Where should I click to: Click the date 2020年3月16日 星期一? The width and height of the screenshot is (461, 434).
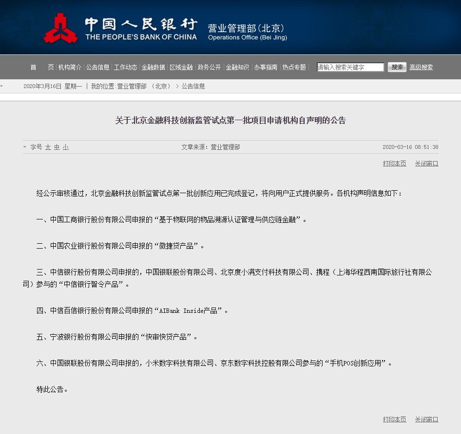point(53,86)
